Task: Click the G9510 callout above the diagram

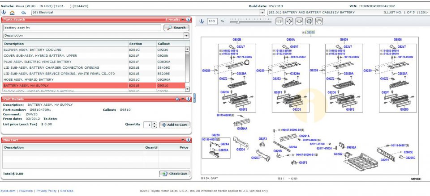Action: (311, 32)
